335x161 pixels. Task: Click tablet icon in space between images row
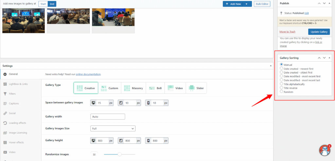click(x=121, y=103)
